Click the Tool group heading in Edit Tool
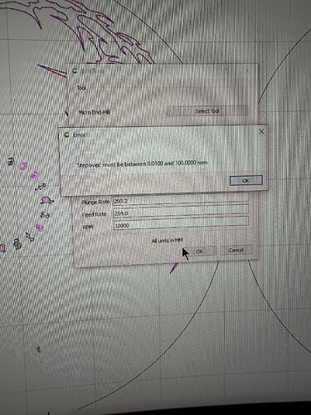The width and height of the screenshot is (311, 415). click(x=81, y=88)
